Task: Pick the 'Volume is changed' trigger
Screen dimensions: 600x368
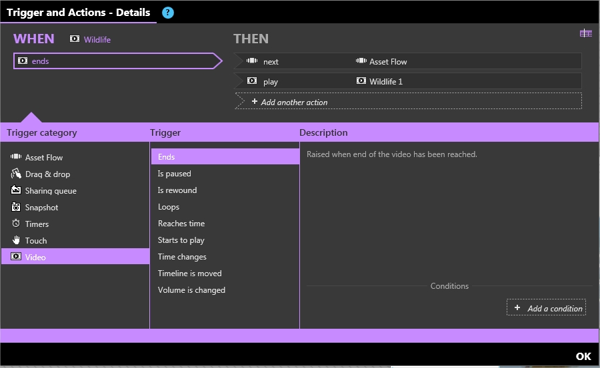Action: click(x=191, y=290)
